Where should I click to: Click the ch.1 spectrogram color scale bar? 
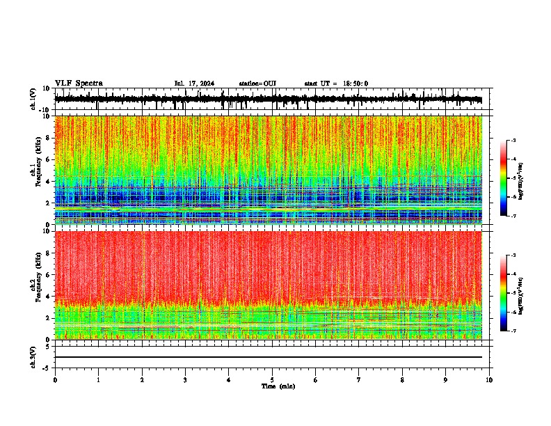[x=504, y=178]
